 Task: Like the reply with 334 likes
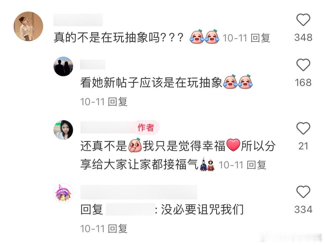coord(303,192)
